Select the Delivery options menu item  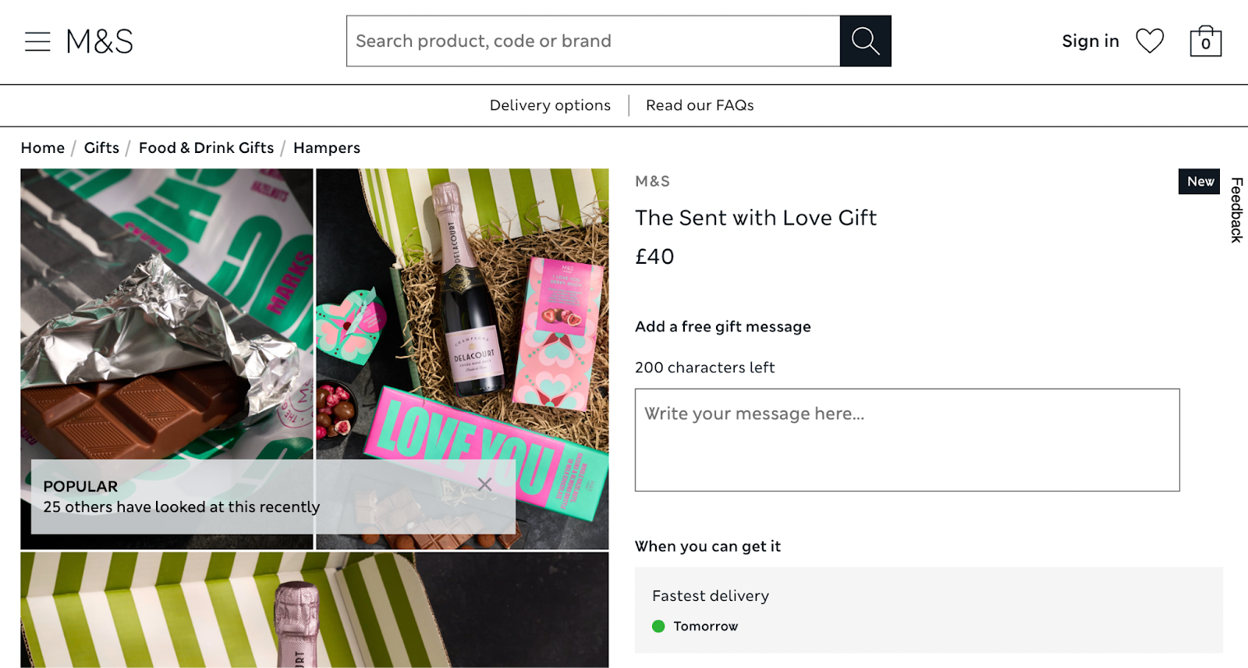(x=549, y=105)
